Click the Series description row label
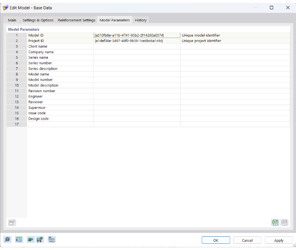 coord(60,68)
